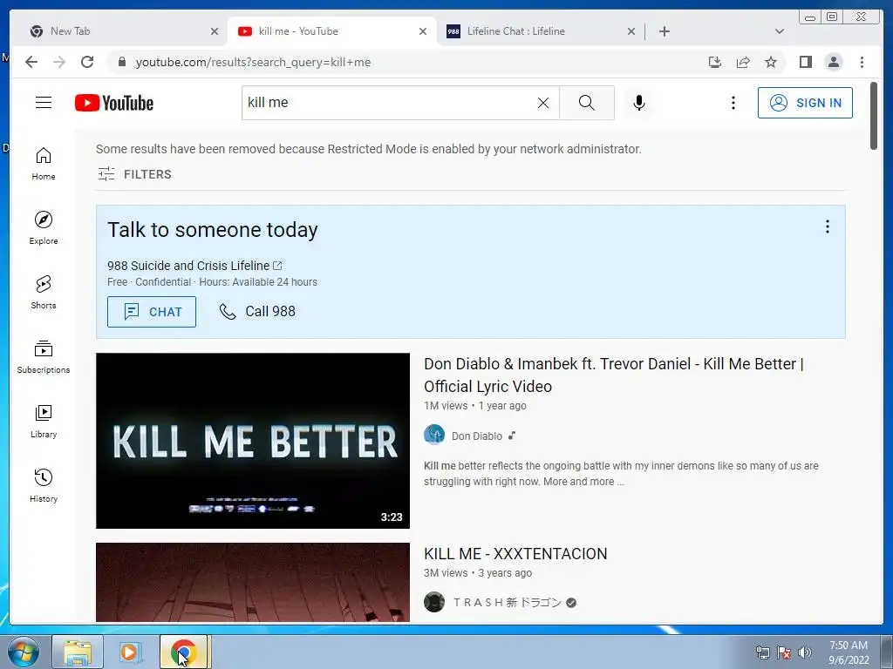Viewport: 893px width, 669px height.
Task: Click network tray icon
Action: click(762, 652)
